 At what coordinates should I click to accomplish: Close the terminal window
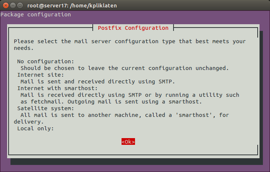[6, 6]
